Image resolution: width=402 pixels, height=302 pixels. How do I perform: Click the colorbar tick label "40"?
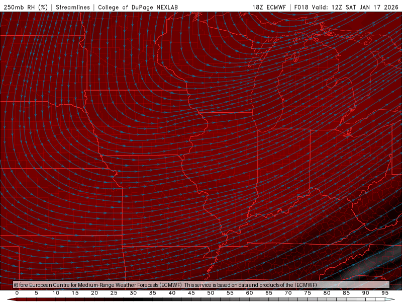[x=172, y=293]
